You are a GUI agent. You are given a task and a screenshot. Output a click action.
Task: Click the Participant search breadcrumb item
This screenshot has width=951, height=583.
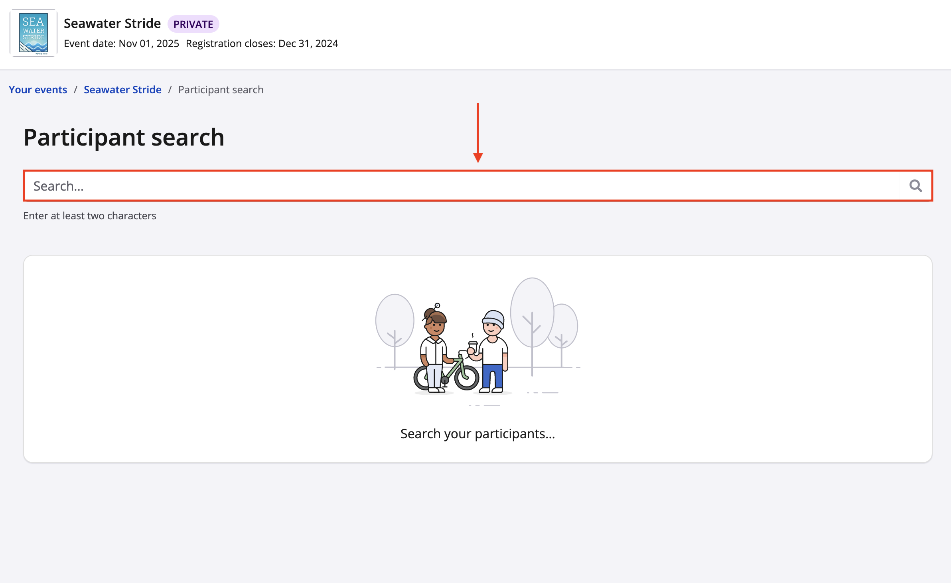click(221, 90)
